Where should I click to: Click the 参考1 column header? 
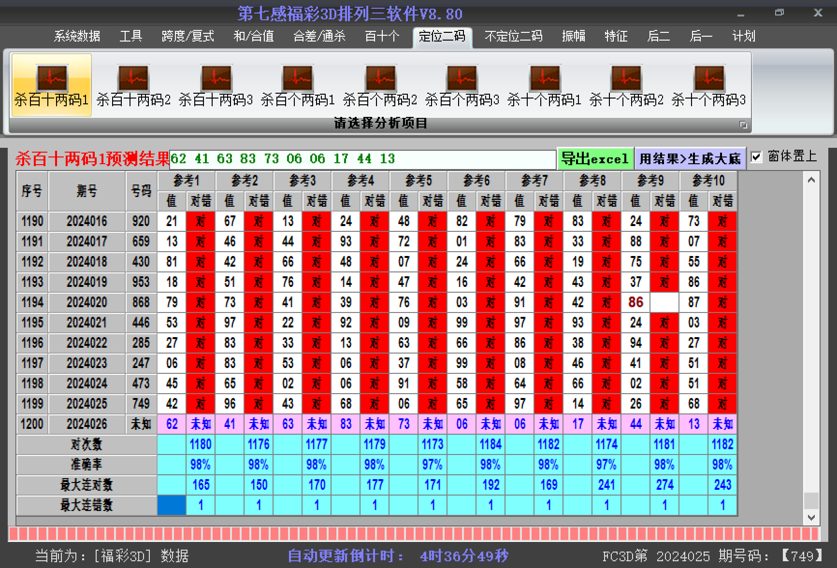[x=187, y=181]
